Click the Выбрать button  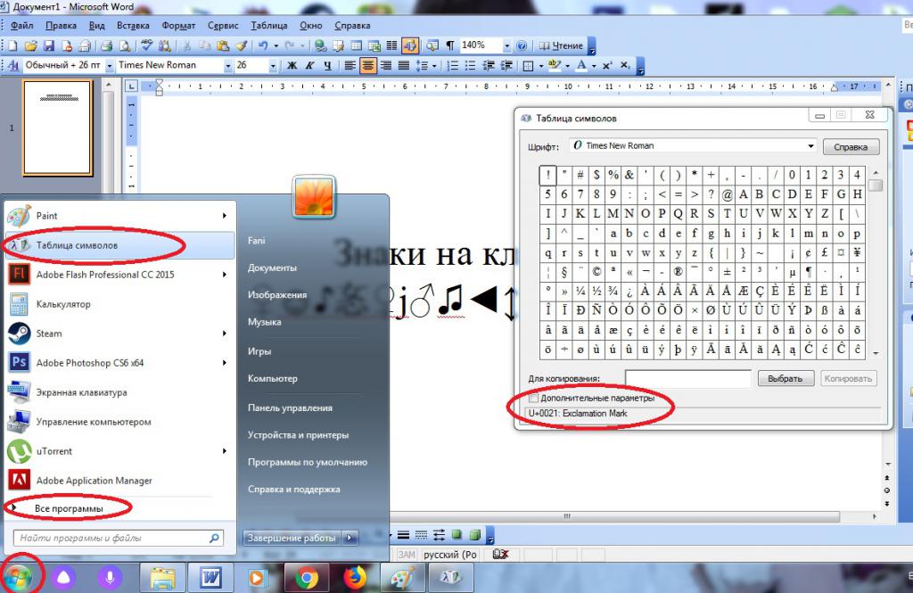(x=786, y=378)
